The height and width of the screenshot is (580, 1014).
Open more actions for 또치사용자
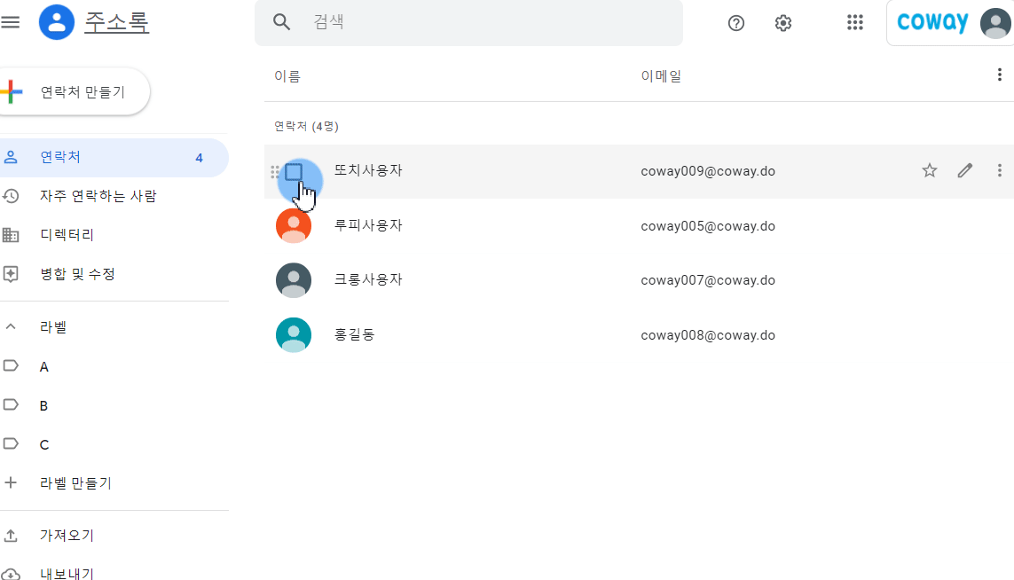pos(999,170)
